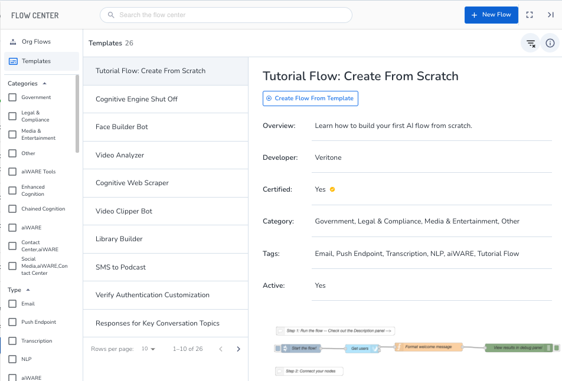Clear all filters using the filter-clear icon

[530, 43]
